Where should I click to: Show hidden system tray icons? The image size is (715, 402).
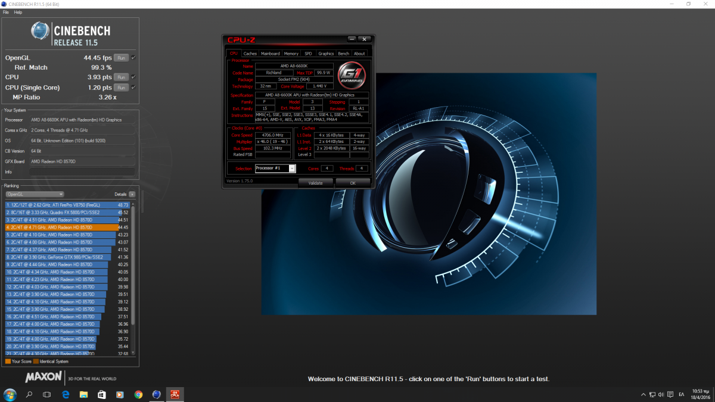(642, 394)
